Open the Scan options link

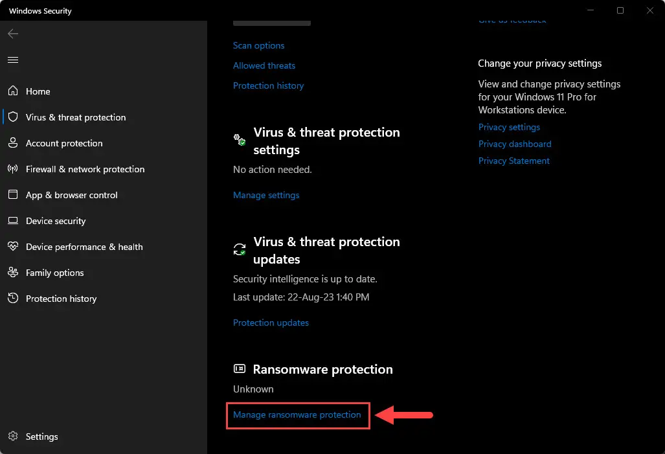coord(259,45)
